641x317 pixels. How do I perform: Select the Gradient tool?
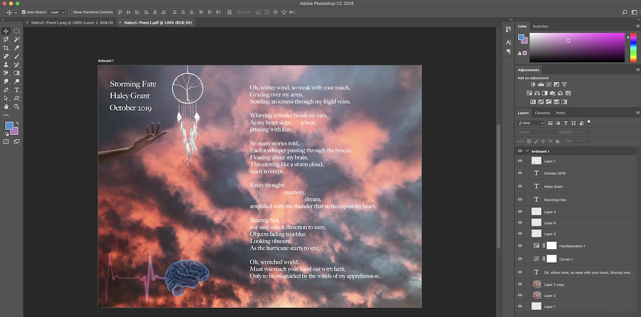pos(17,73)
